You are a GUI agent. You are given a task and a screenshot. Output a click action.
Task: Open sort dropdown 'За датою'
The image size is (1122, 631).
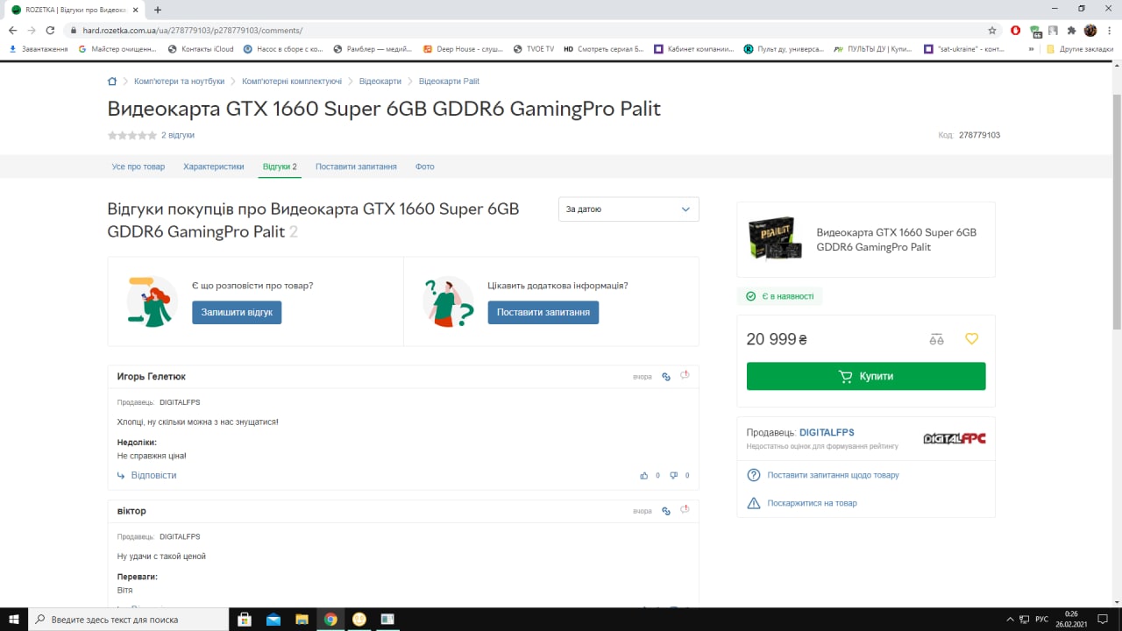[x=628, y=209]
